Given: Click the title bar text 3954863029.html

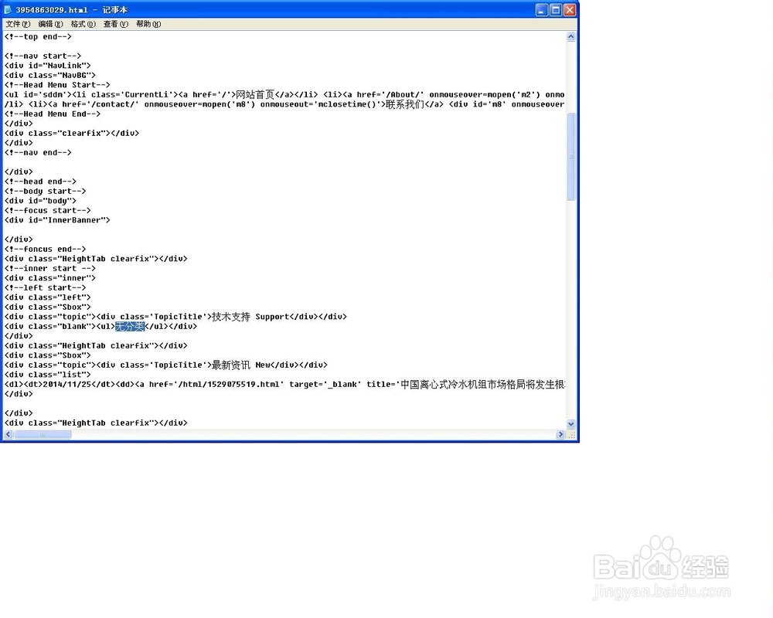Looking at the screenshot, I should tap(51, 10).
